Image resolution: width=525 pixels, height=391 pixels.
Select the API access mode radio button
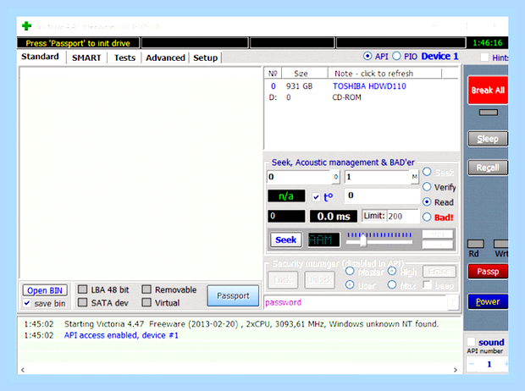(367, 56)
